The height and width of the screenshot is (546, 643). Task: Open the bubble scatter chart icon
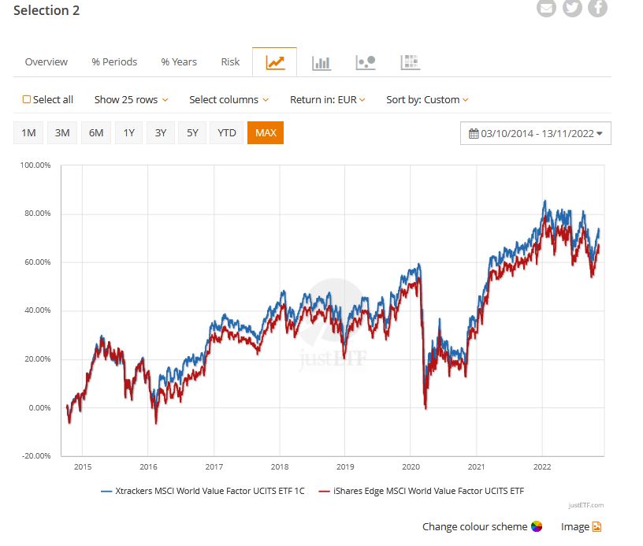[x=366, y=63]
